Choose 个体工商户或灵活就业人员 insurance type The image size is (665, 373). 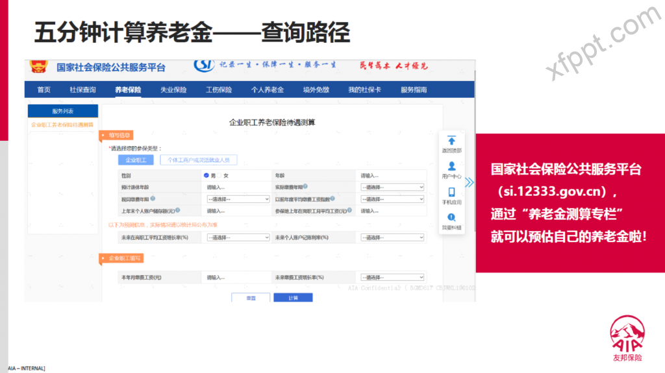pyautogui.click(x=199, y=160)
